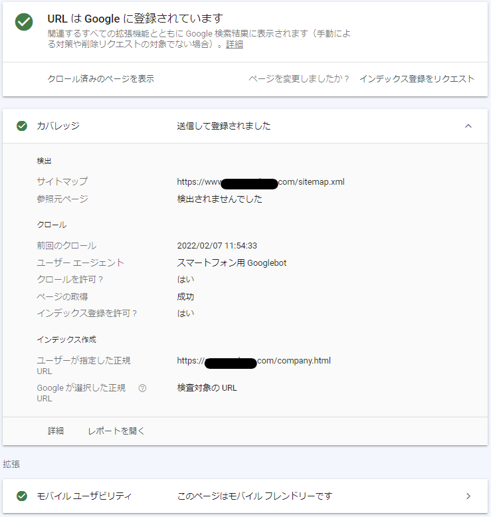Click the sitemap.xml URL value
Image resolution: width=491 pixels, height=517 pixels.
tap(261, 182)
